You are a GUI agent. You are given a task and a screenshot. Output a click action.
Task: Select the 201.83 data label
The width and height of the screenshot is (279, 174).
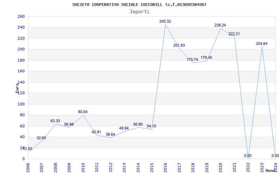(x=179, y=46)
